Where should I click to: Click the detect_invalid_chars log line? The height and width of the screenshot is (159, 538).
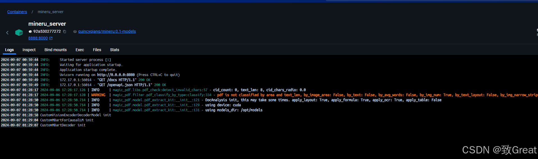click(x=153, y=90)
